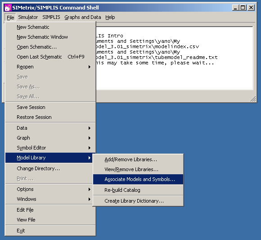Choose Exit from File menu
The height and width of the screenshot is (240, 261).
(x=50, y=231)
